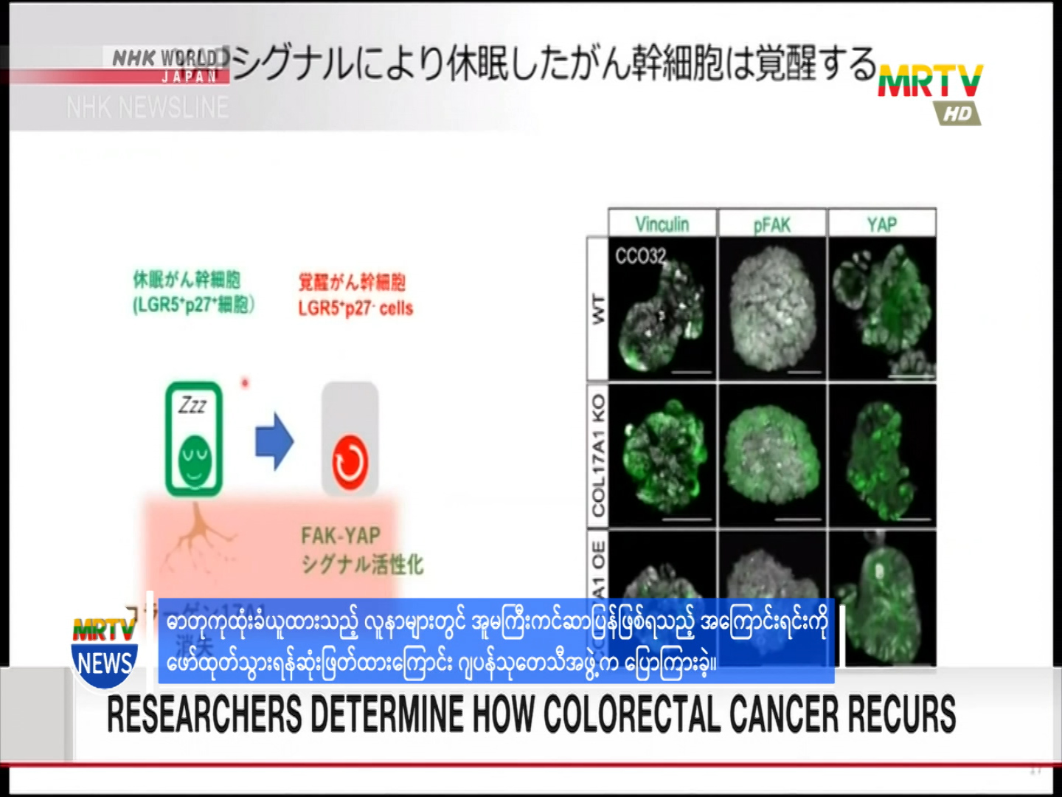Click the WT row label

point(597,308)
